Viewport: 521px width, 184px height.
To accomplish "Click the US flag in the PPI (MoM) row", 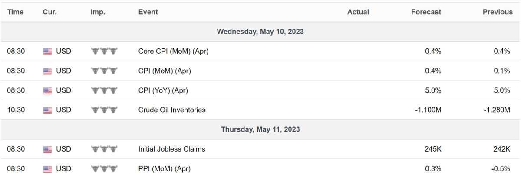I will point(47,169).
